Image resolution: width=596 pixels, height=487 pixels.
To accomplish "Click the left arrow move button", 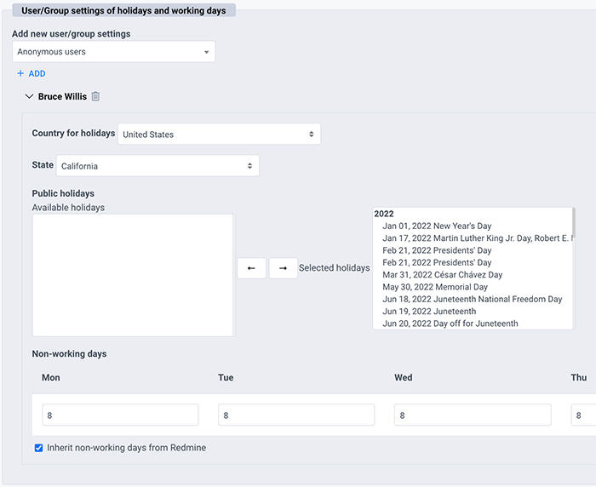I will point(251,268).
